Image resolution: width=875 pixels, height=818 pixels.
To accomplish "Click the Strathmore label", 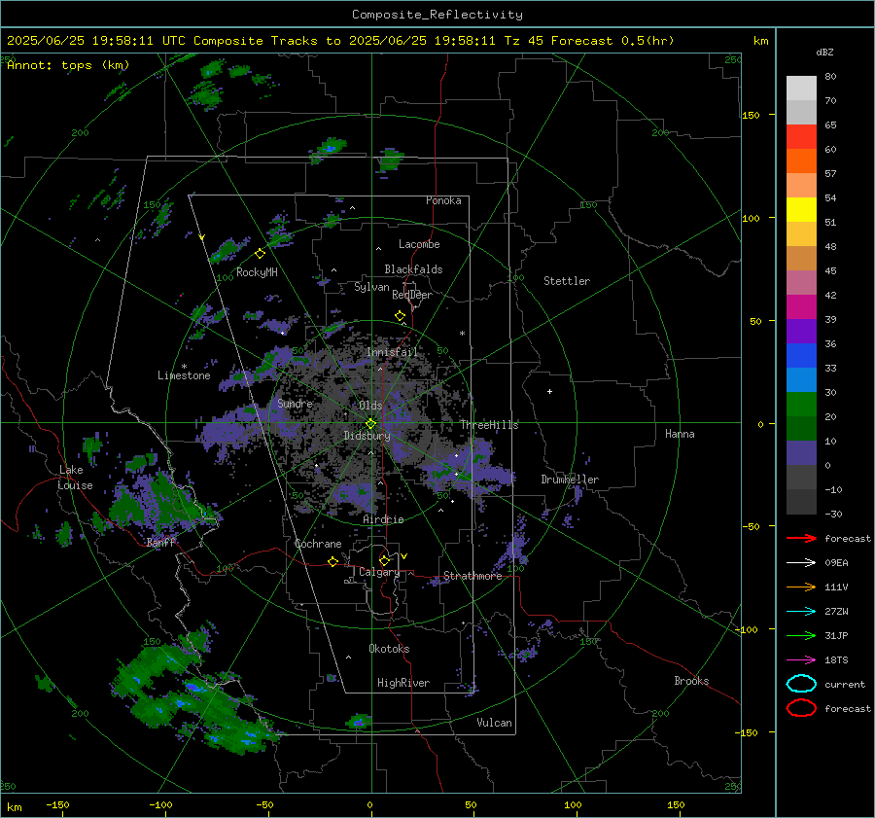I will [472, 576].
